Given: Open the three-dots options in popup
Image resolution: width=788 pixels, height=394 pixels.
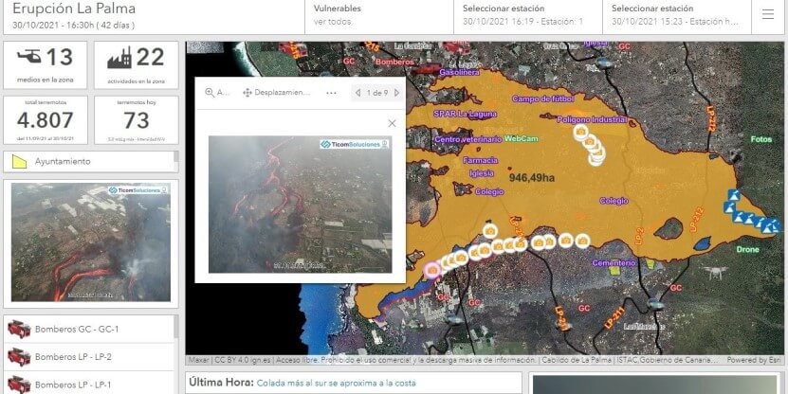Looking at the screenshot, I should (331, 93).
